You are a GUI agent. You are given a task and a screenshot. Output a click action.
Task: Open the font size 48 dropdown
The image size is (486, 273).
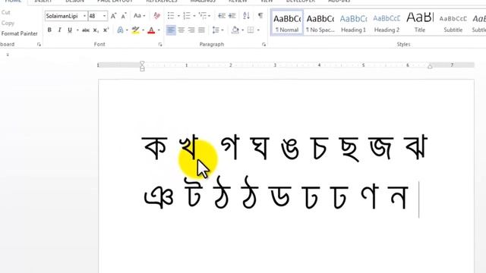(105, 16)
